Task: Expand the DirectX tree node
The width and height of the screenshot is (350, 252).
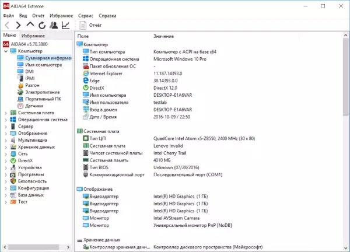Action: (6, 161)
